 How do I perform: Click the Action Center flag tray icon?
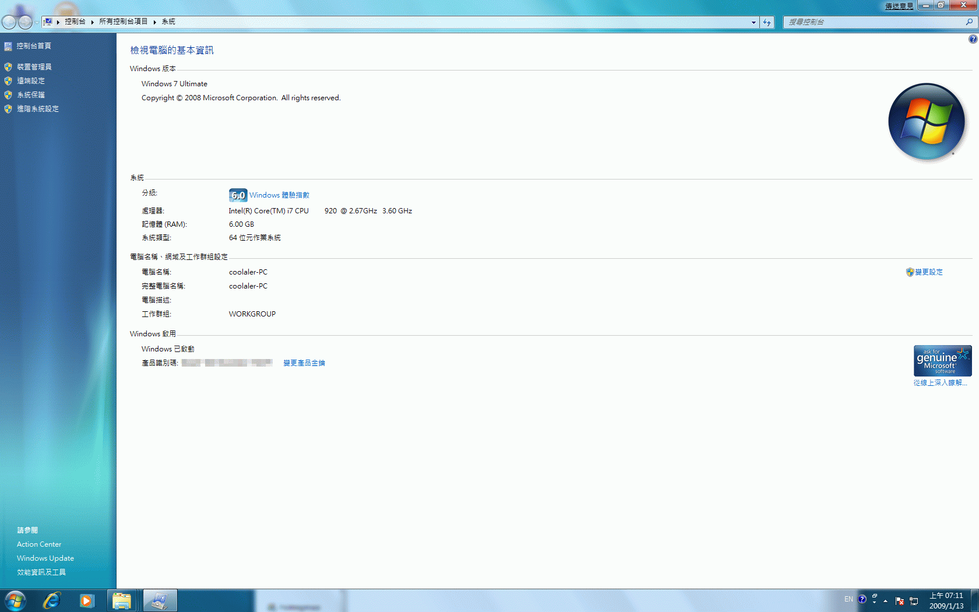[x=900, y=601]
